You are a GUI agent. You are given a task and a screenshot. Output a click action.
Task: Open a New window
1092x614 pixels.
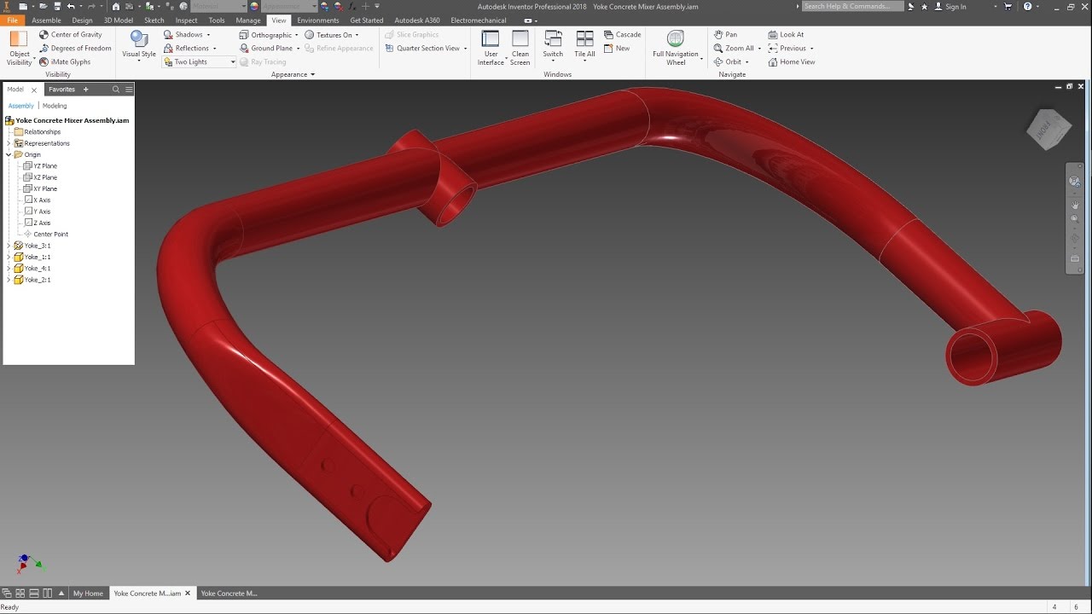pos(618,49)
